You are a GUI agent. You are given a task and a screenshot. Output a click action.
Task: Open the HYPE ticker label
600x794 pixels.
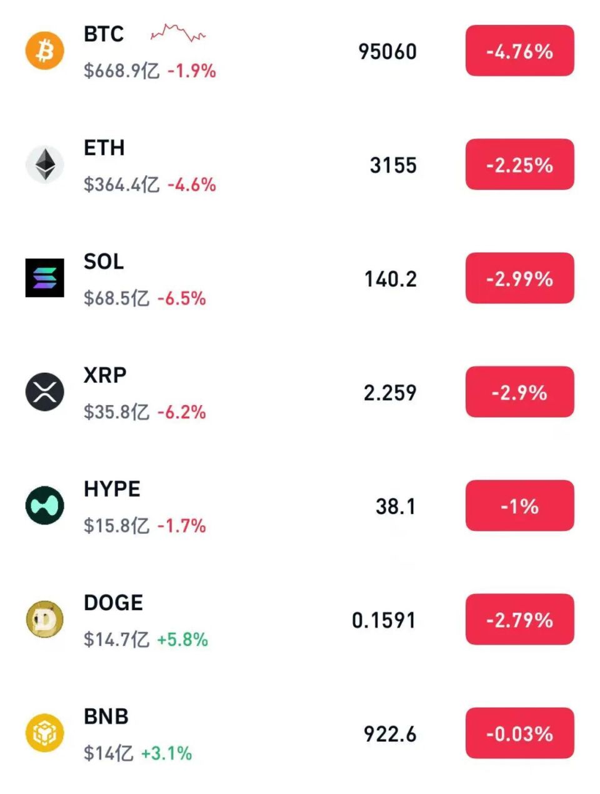pos(112,489)
